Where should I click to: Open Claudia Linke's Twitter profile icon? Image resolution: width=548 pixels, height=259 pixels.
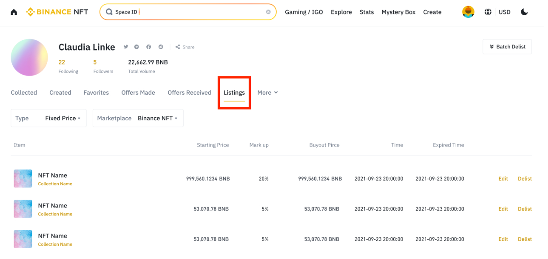126,47
